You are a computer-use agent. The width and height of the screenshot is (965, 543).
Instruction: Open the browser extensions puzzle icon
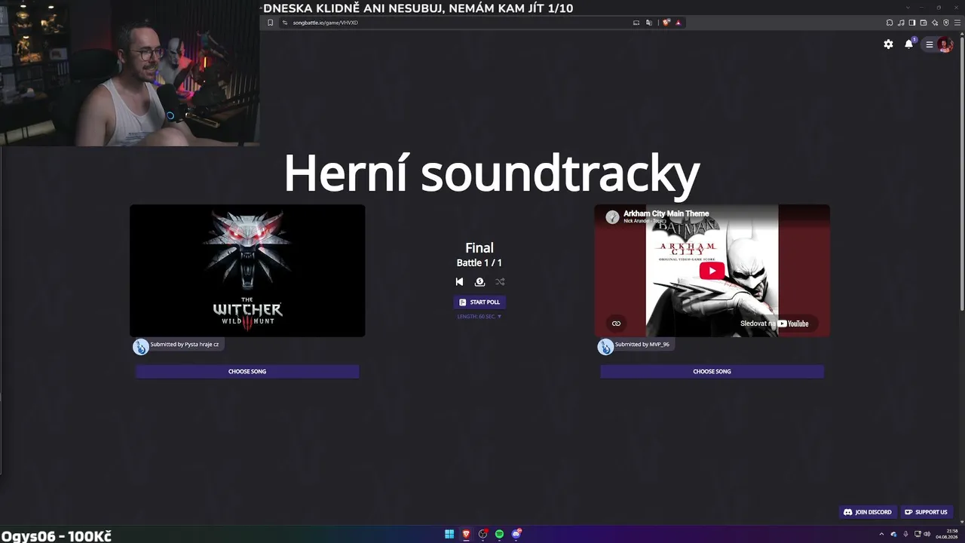(890, 23)
